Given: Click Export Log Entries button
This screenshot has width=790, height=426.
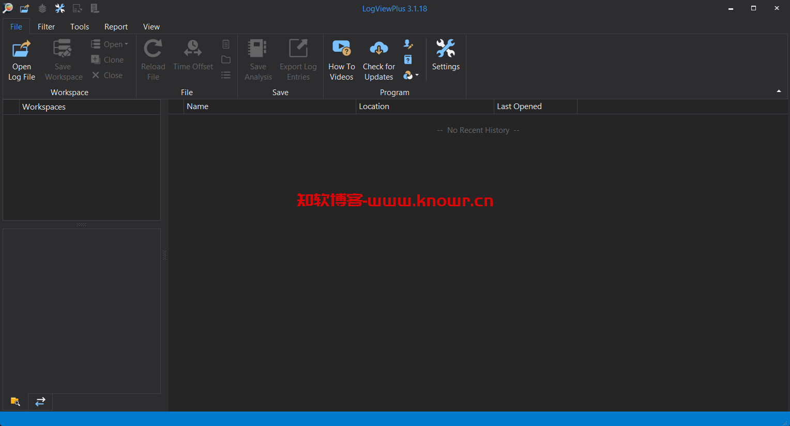Looking at the screenshot, I should [x=298, y=60].
